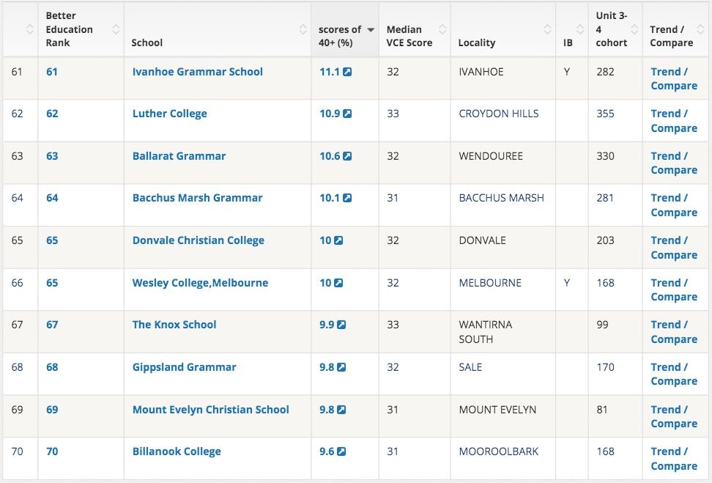Sort by Median VCE Score header arrows
712x483 pixels.
(x=442, y=29)
